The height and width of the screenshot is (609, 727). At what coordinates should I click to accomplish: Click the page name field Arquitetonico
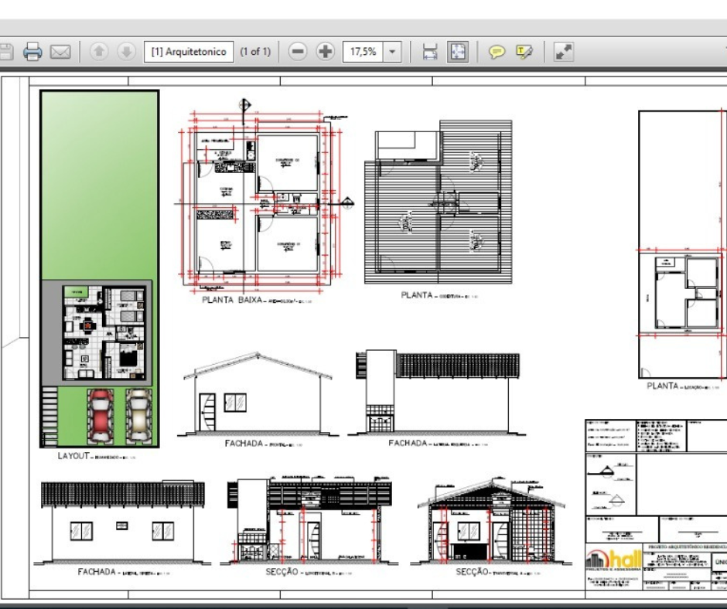click(x=189, y=52)
